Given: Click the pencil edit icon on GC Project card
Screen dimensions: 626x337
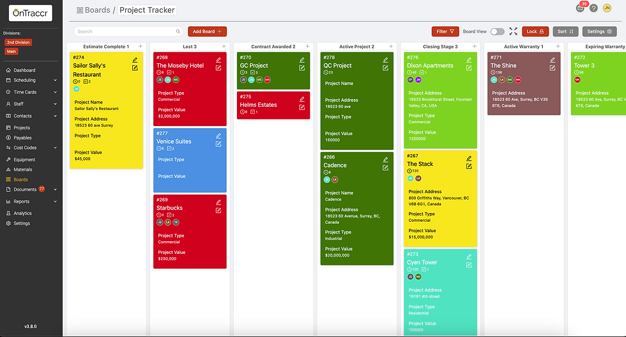Looking at the screenshot, I should click(x=302, y=60).
